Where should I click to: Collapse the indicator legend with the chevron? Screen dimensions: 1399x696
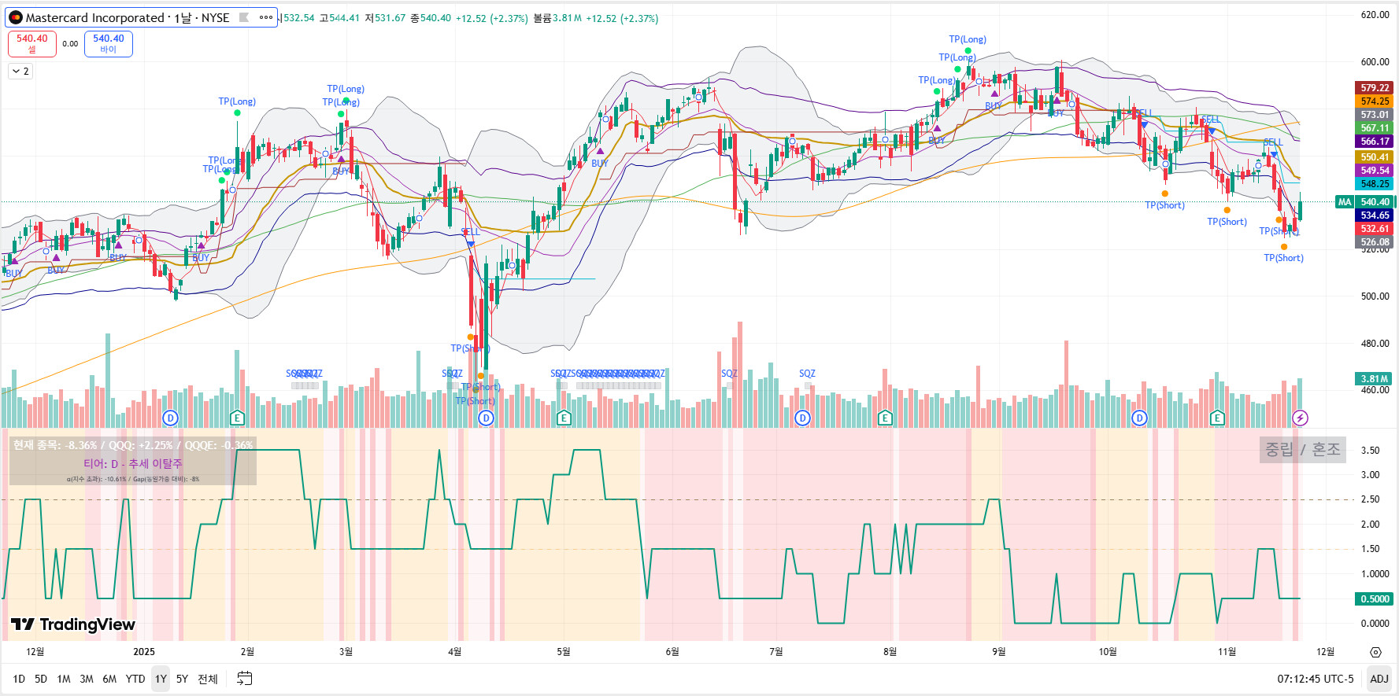(x=20, y=72)
